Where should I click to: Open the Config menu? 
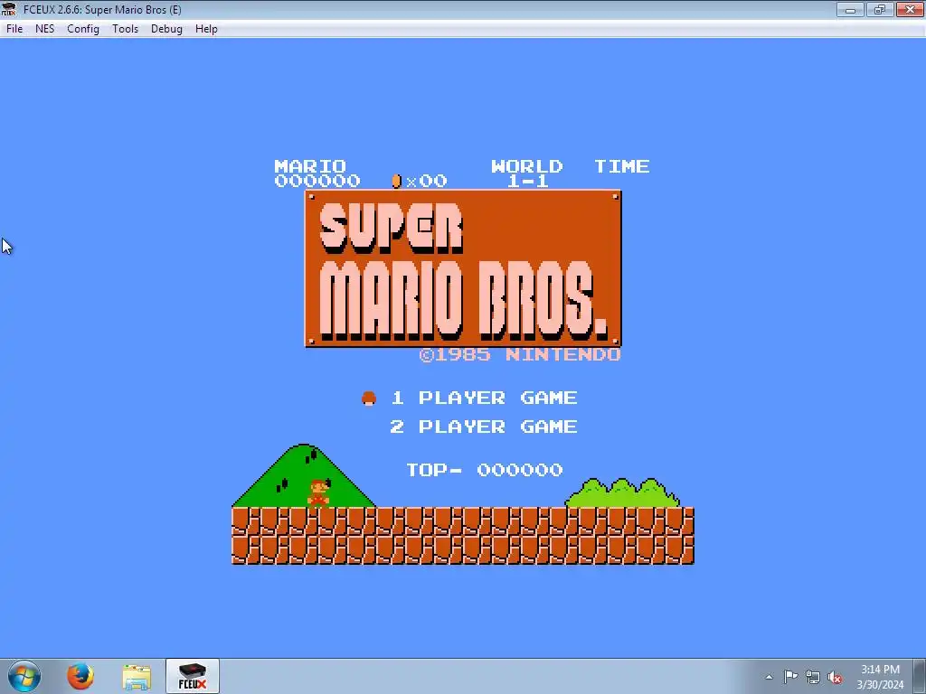point(82,28)
